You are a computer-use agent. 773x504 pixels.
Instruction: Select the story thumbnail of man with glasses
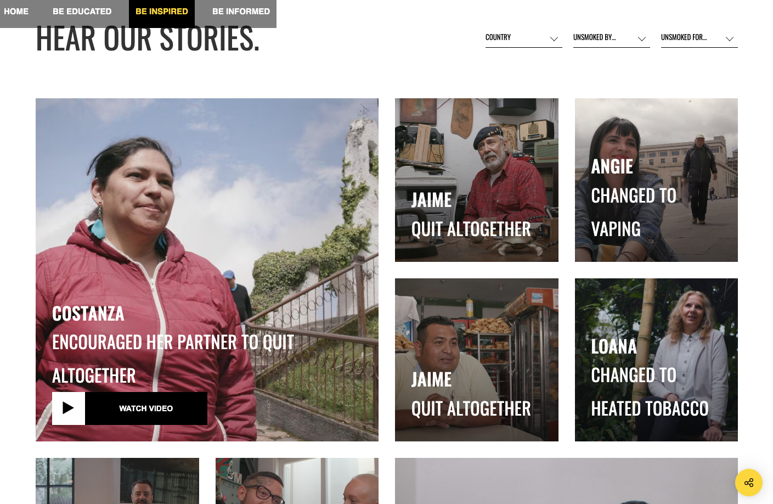297,481
